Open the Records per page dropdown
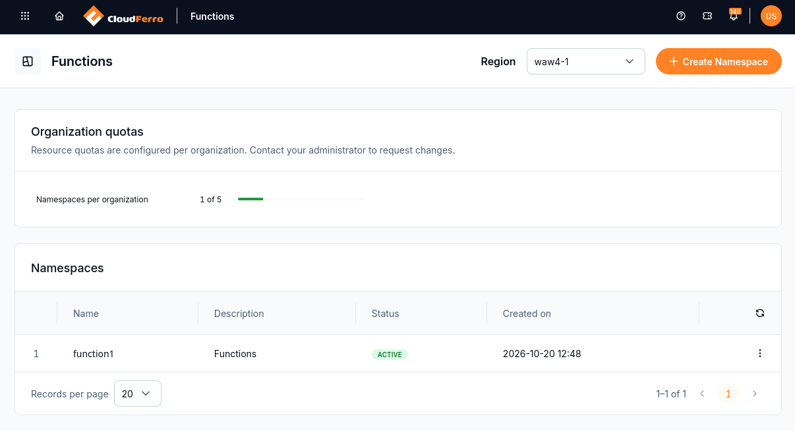 pos(137,393)
